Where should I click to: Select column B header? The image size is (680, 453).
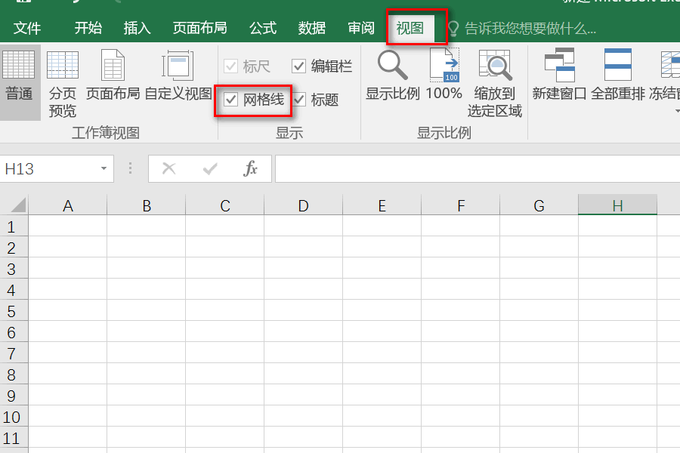[x=147, y=205]
